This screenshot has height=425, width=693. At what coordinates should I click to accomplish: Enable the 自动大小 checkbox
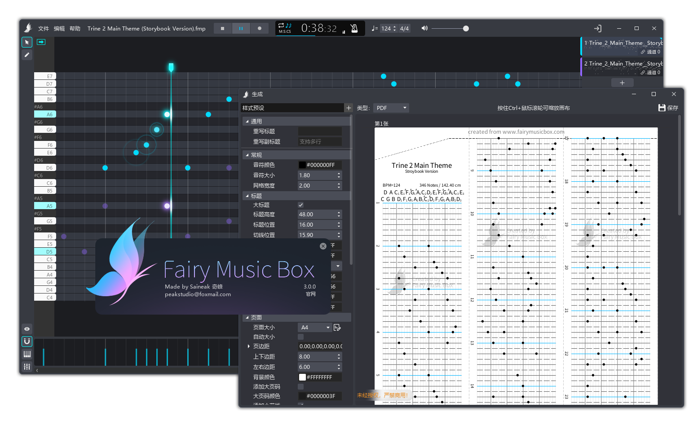(301, 337)
